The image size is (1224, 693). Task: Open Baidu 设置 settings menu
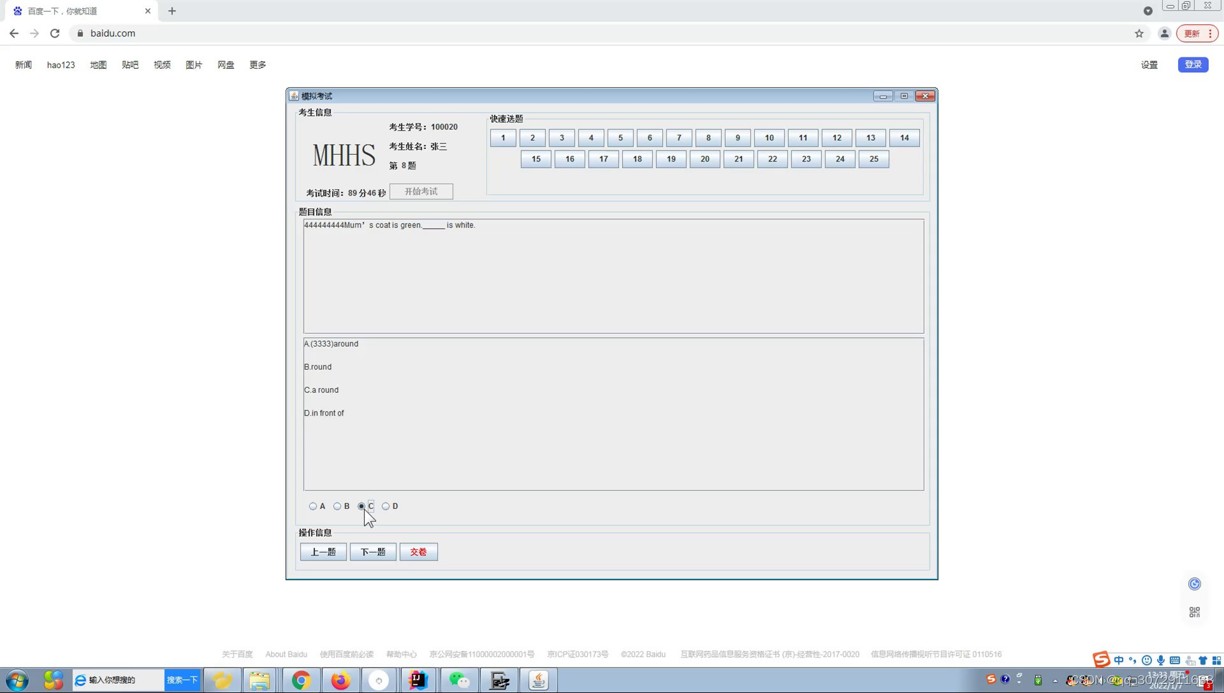tap(1149, 65)
